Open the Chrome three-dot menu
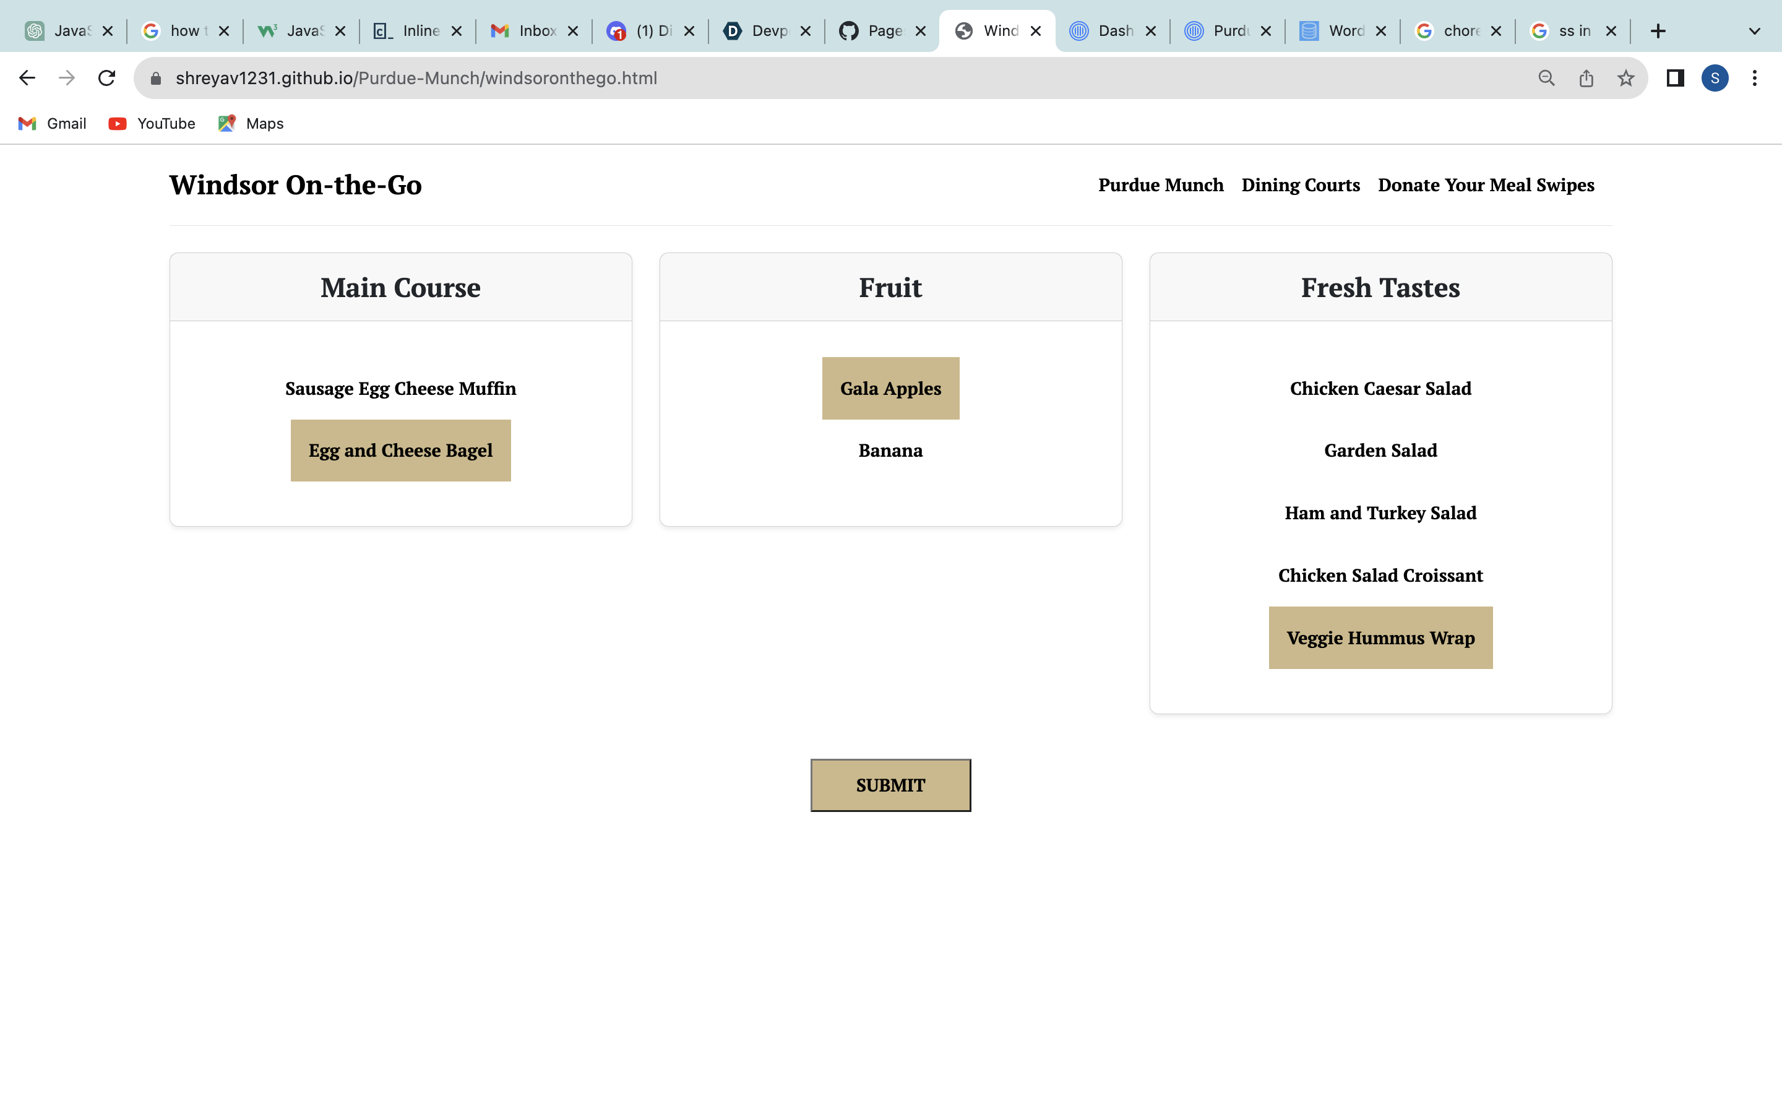 coord(1755,78)
